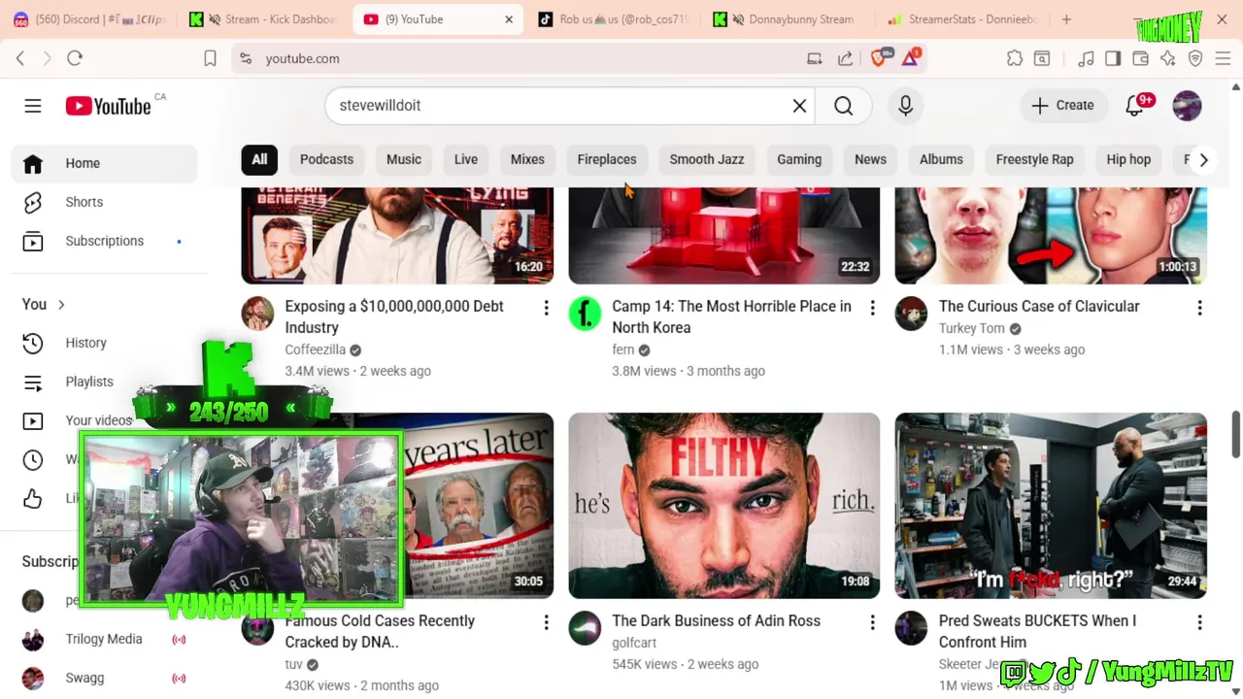Open the fern channel avatar
1243x699 pixels.
[x=585, y=314]
